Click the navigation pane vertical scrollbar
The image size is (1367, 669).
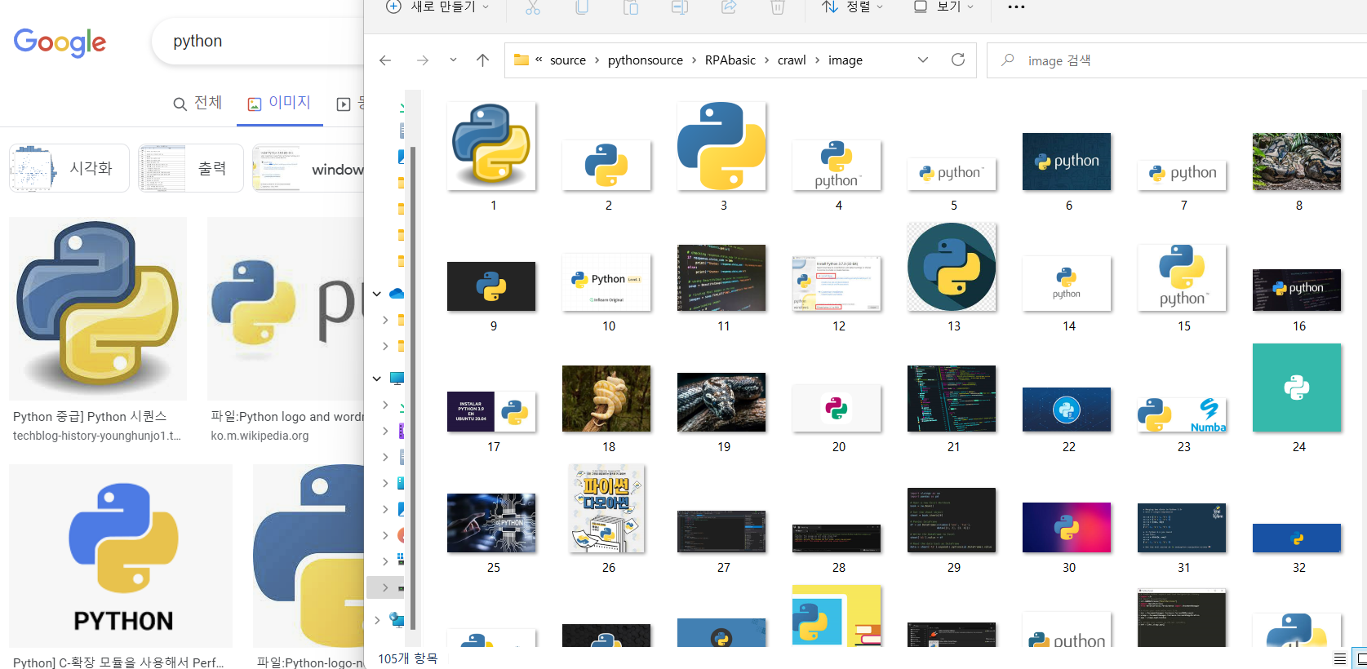tap(413, 388)
